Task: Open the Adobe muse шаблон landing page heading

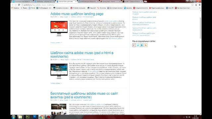Action: (x=77, y=14)
